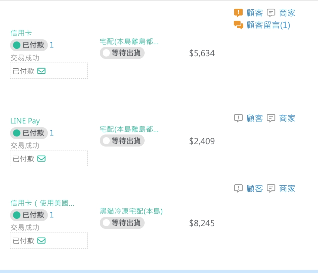Viewport: 318px width, 273px height.
Task: Click envelope icon in first order's 已付款 box
Action: (x=42, y=71)
